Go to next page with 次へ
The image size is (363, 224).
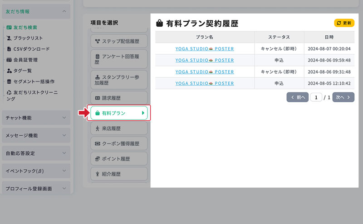pyautogui.click(x=343, y=97)
